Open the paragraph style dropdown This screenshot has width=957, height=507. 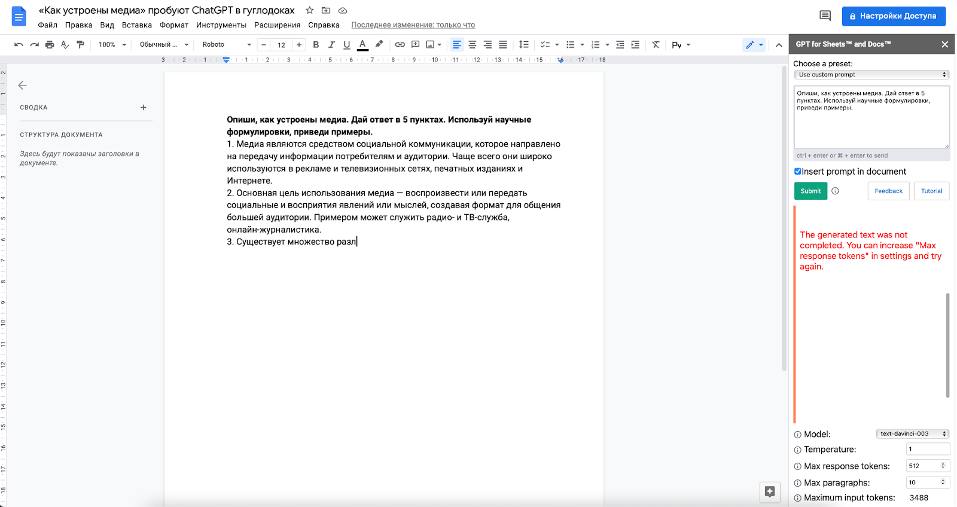[164, 45]
